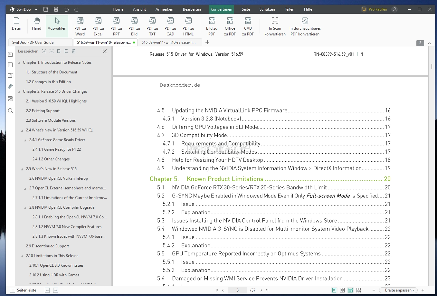Viewport: 437px width, 296px height.
Task: Expand all bookmarks icon
Action: tap(44, 51)
